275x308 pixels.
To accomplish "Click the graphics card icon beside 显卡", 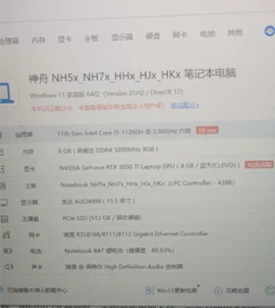I will pyautogui.click(x=2, y=169).
